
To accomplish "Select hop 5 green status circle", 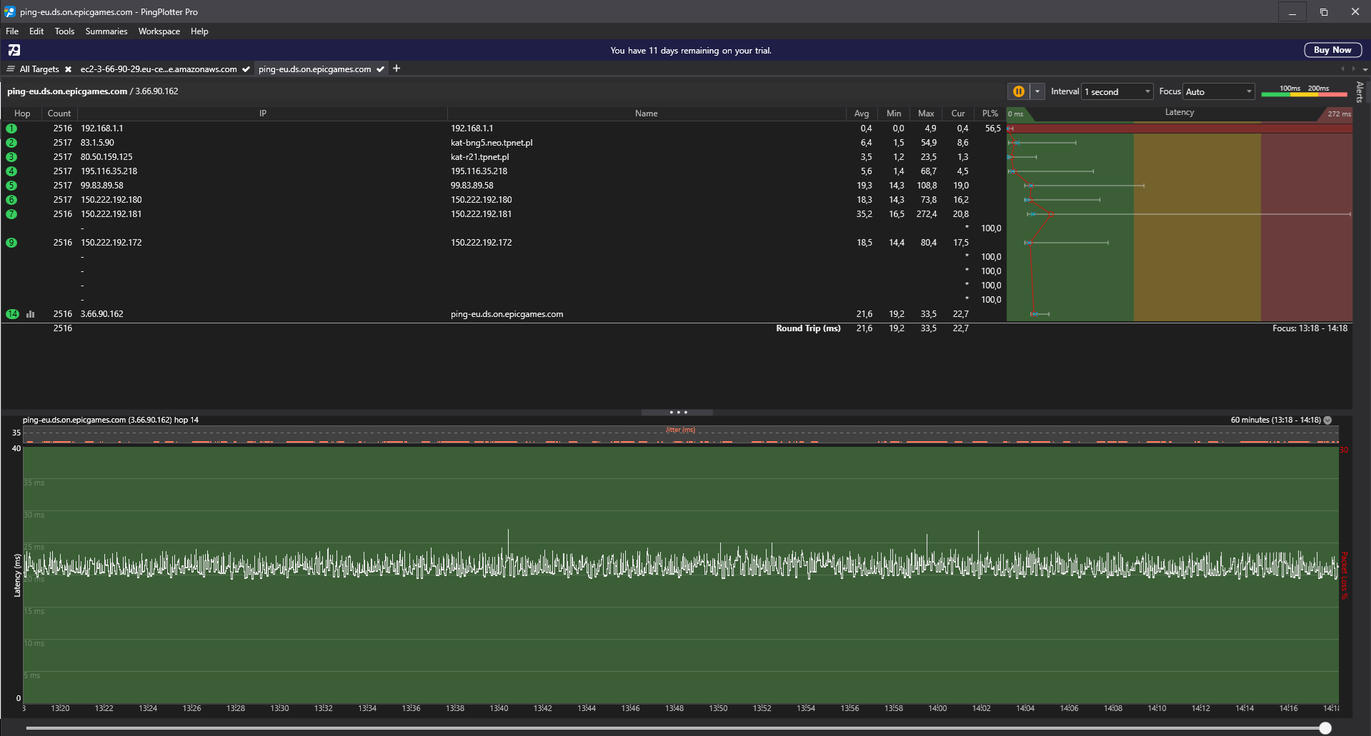I will point(11,186).
